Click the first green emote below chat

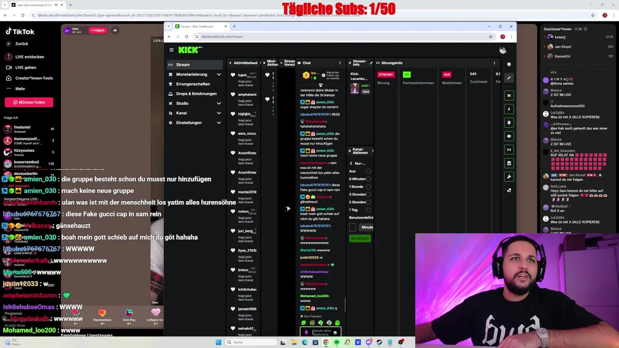[304, 323]
